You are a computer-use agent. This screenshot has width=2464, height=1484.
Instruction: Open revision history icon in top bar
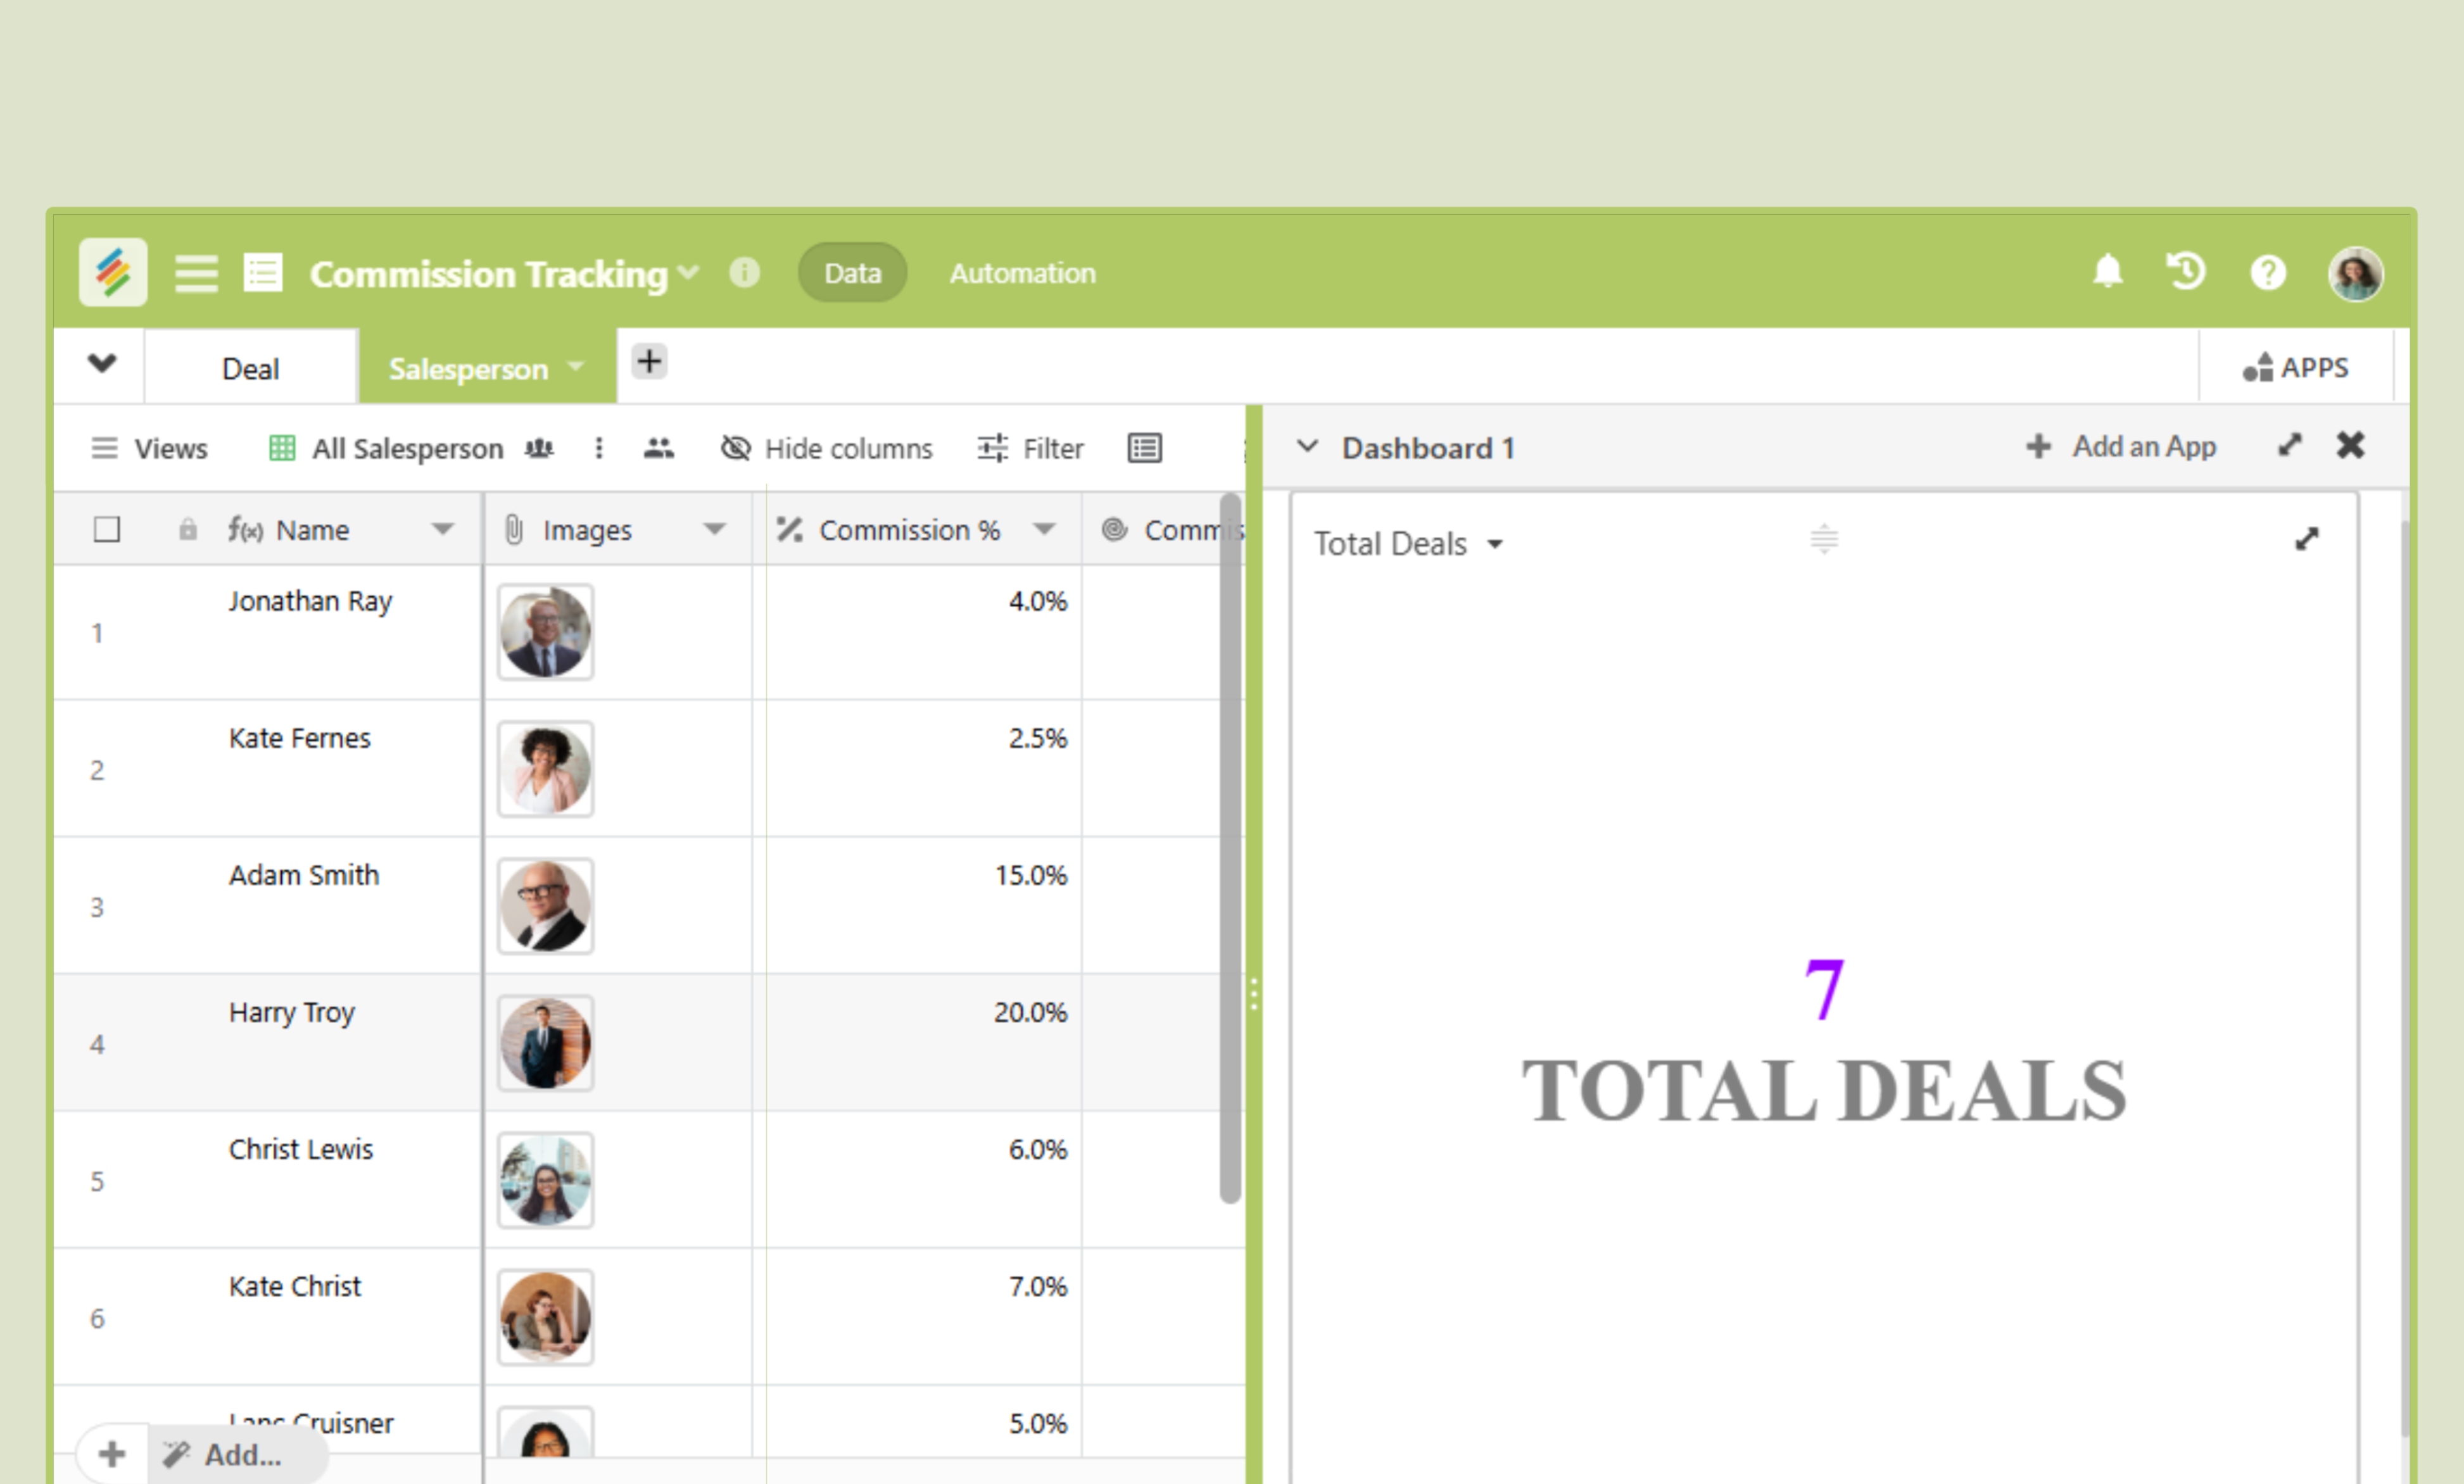pos(2186,272)
